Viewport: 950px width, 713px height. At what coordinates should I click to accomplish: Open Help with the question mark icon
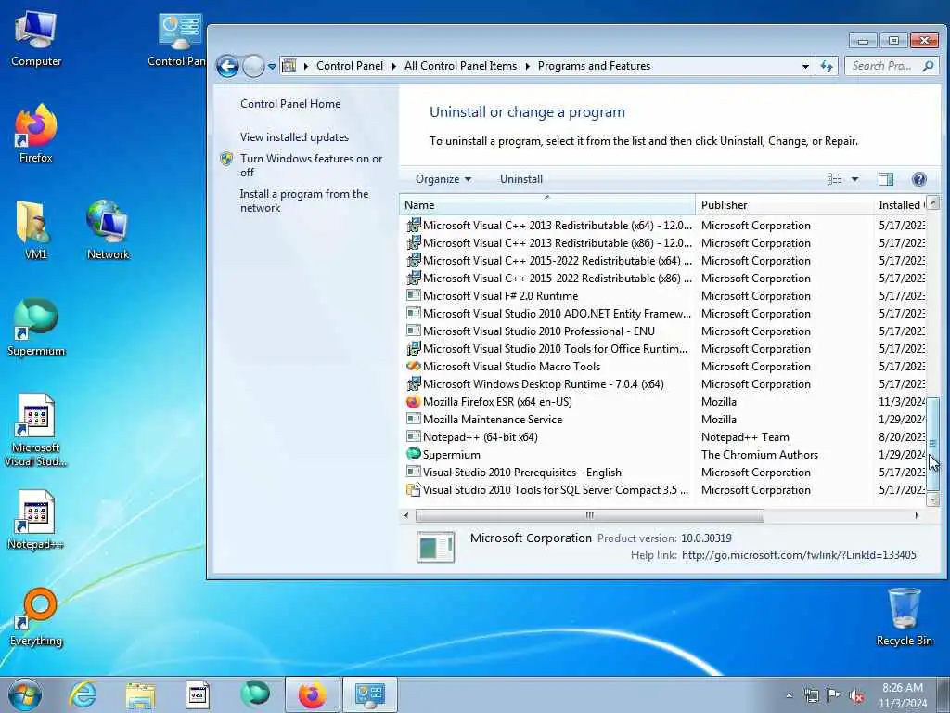[x=919, y=179]
